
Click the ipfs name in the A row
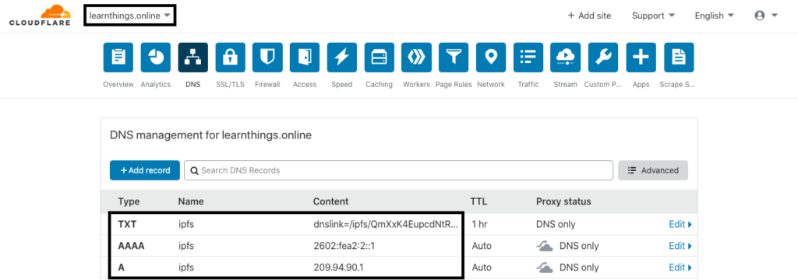[x=186, y=268]
